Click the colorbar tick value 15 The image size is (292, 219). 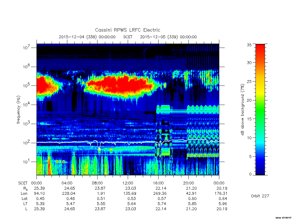(x=249, y=119)
